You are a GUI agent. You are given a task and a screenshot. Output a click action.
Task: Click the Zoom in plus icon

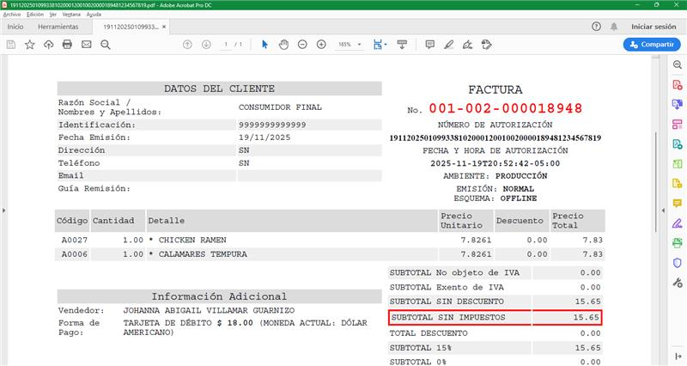(321, 44)
